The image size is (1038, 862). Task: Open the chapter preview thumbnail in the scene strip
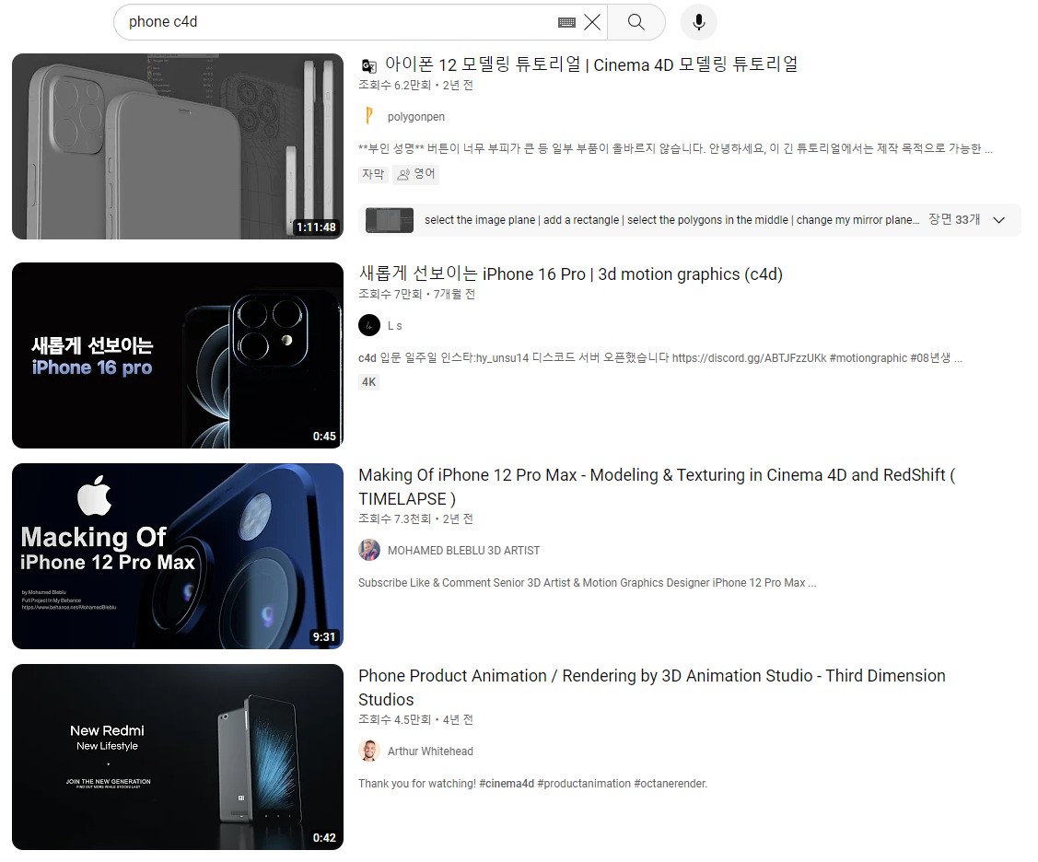[390, 220]
